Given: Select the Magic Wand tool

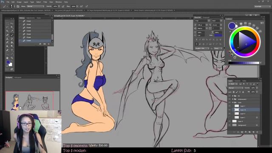Looking at the screenshot, I should [11, 27].
